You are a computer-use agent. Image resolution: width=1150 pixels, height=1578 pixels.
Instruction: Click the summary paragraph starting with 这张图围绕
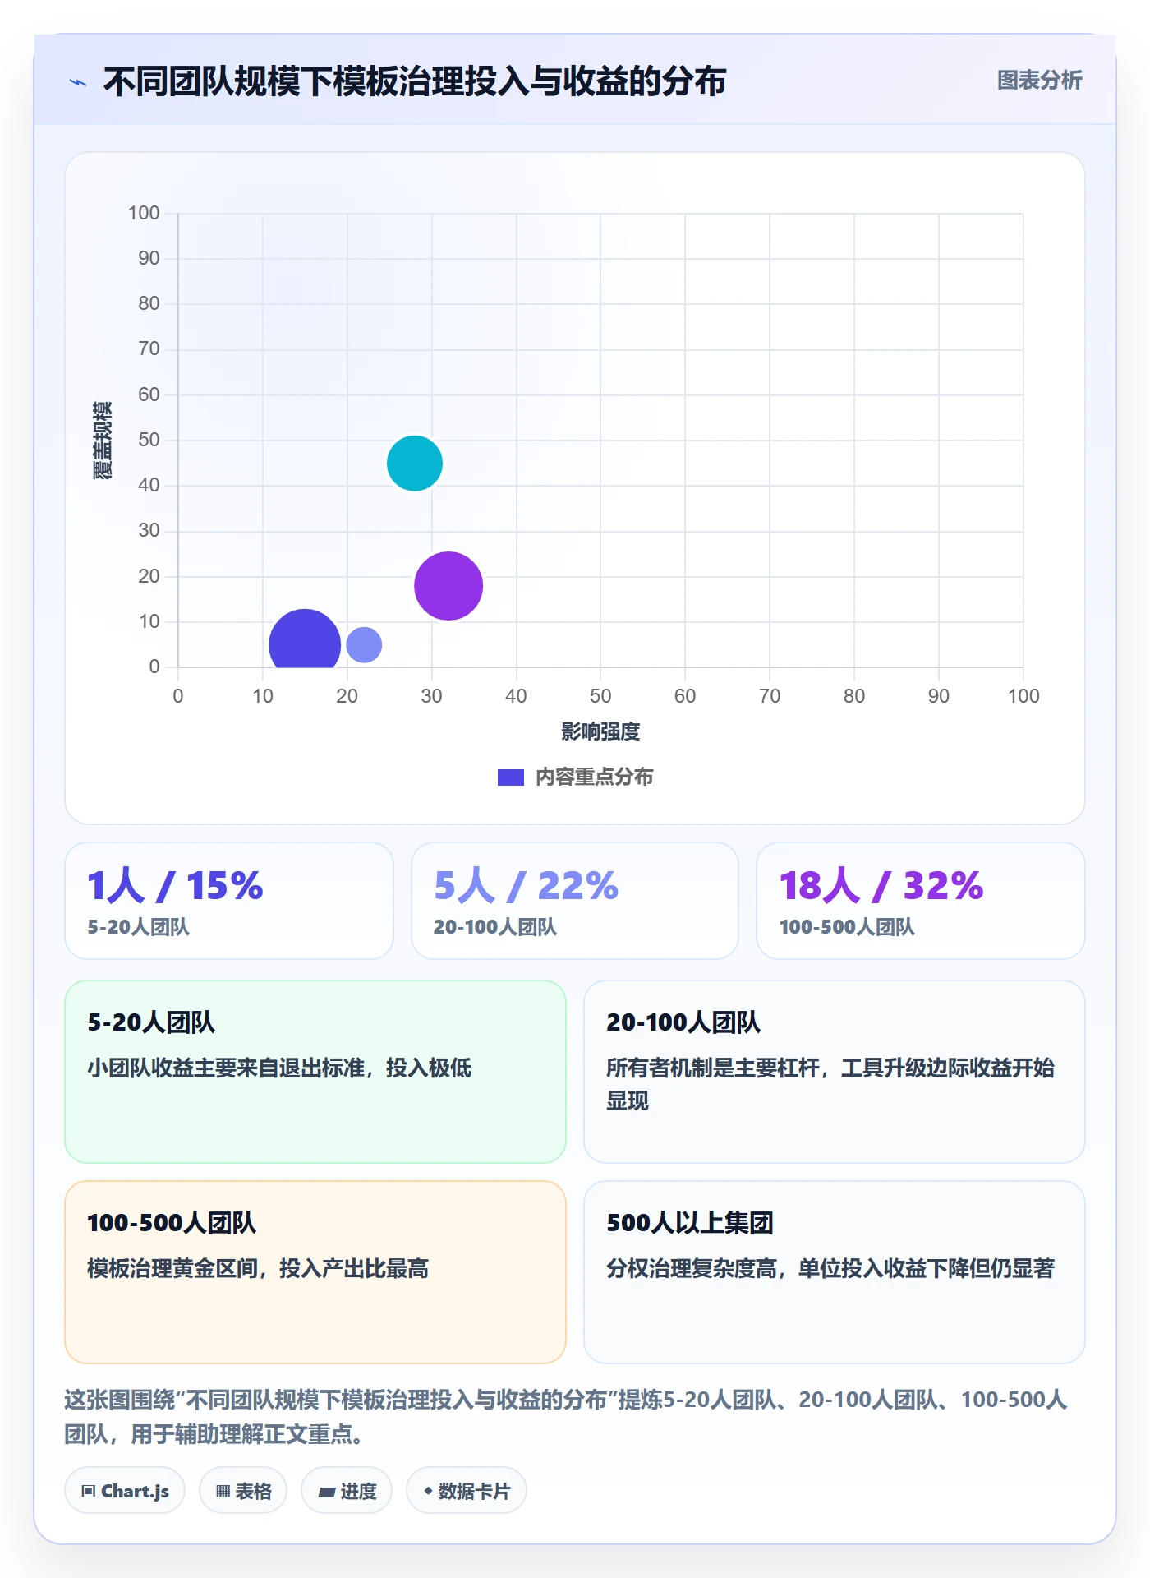[x=565, y=1417]
